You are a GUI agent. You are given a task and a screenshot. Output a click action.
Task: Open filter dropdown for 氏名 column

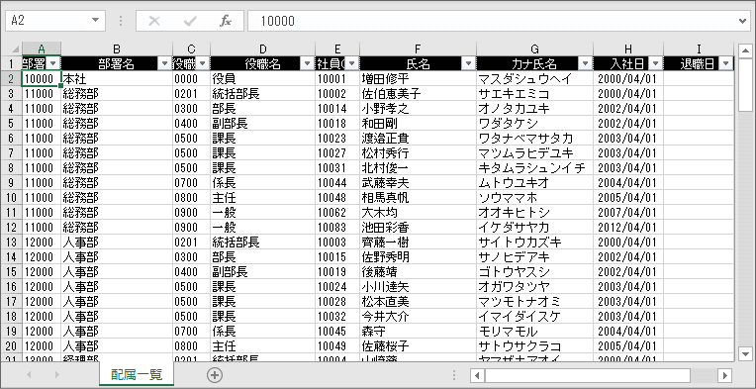click(x=469, y=63)
